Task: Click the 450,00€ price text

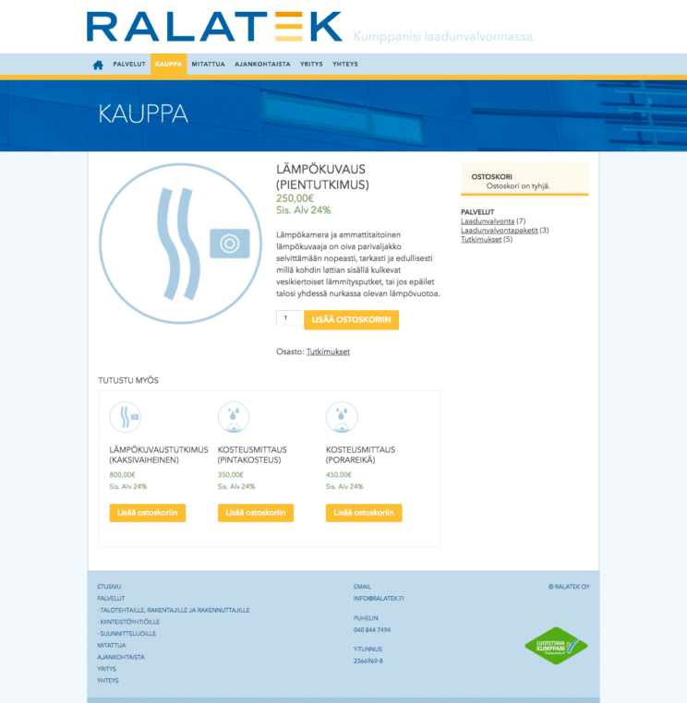Action: coord(338,475)
